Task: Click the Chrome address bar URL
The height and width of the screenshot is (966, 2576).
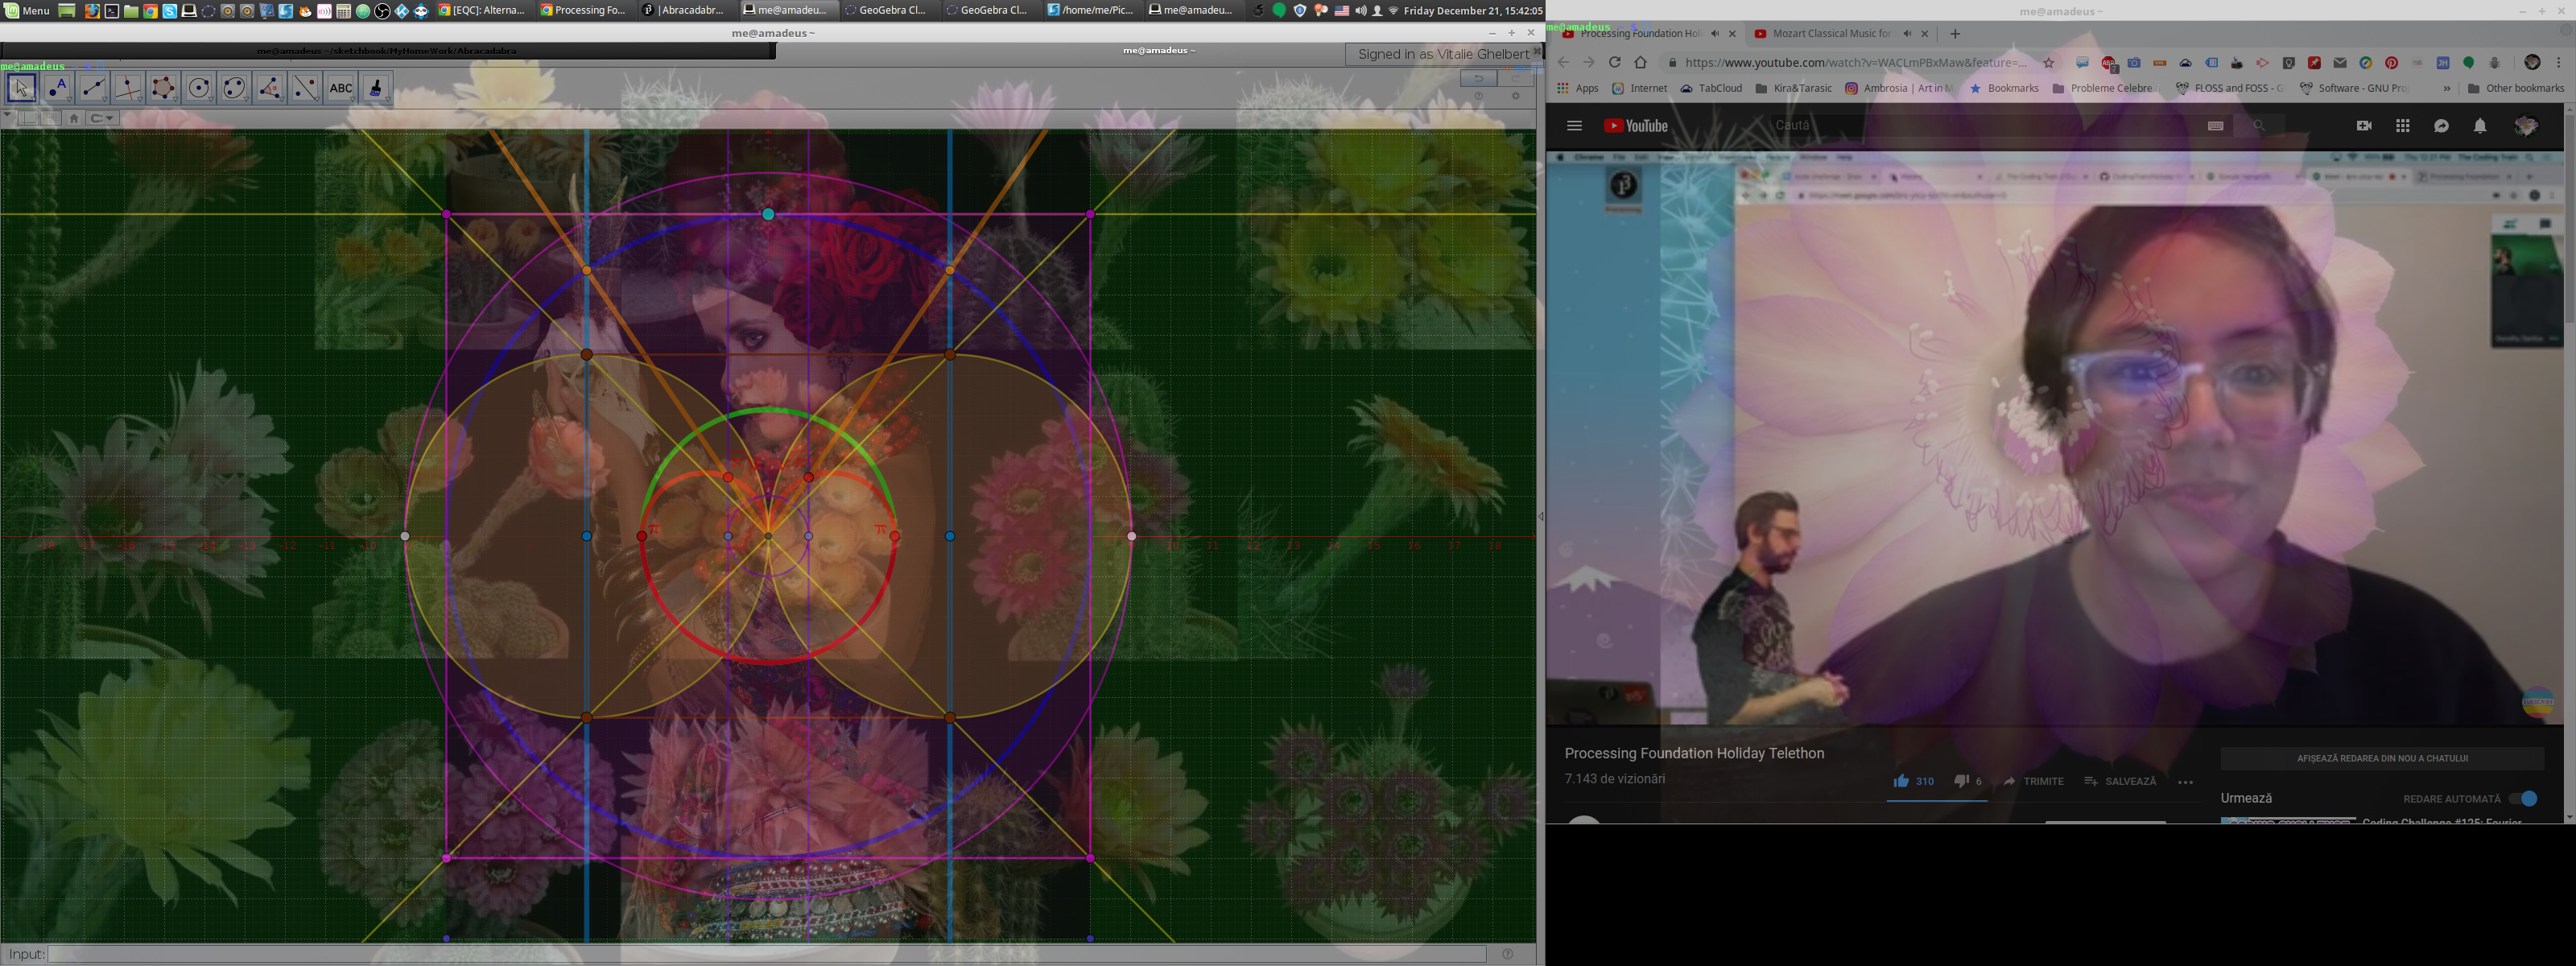Action: point(1856,62)
